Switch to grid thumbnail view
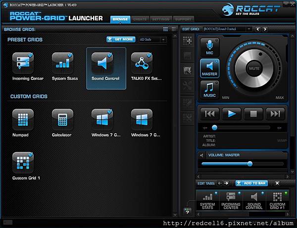 click(x=165, y=29)
